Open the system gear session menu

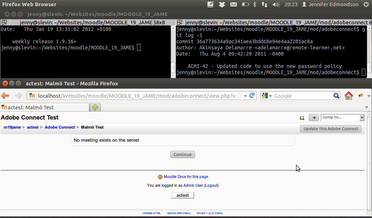click(x=366, y=4)
